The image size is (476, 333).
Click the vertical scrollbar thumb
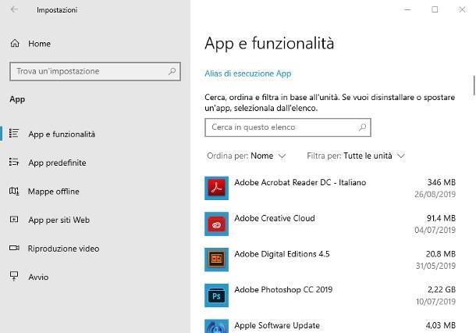coord(474,85)
